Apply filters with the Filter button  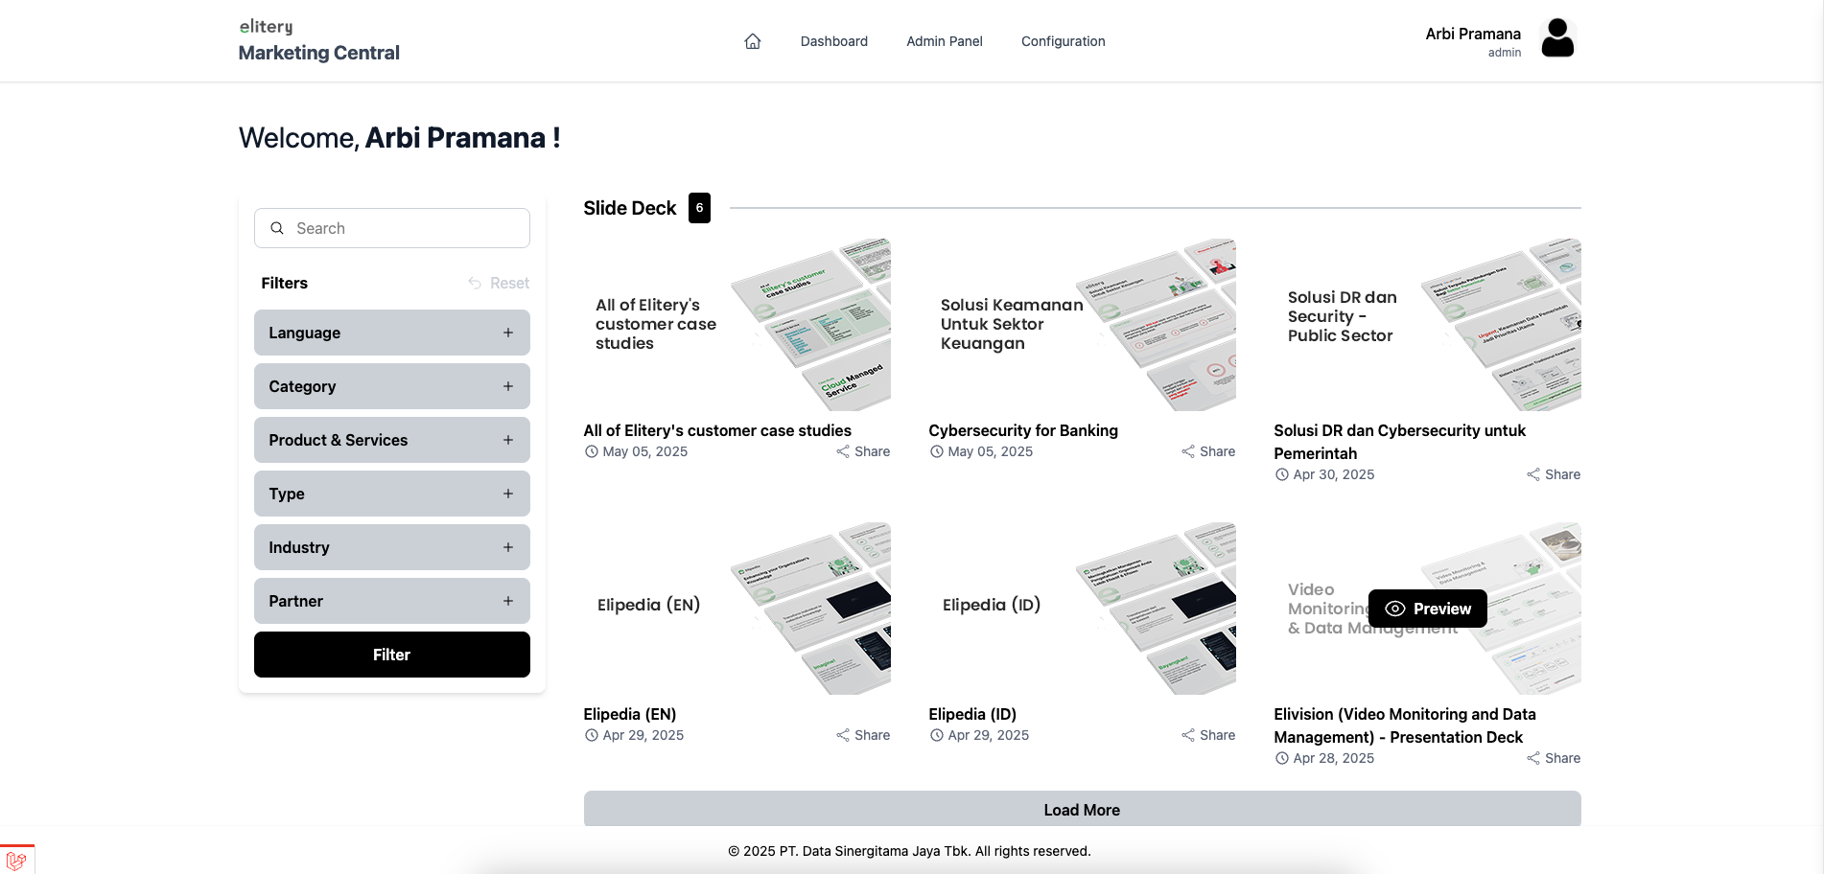[x=392, y=655]
